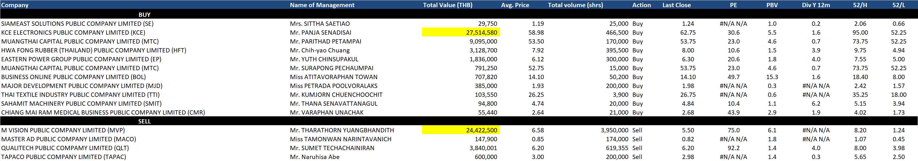Select HWA FONG RUBBER (THAILAND) company cell
The image size is (918, 161).
coord(94,50)
